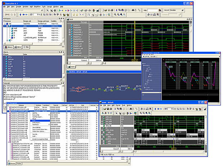Collapse the selected p instance node

click(7, 26)
